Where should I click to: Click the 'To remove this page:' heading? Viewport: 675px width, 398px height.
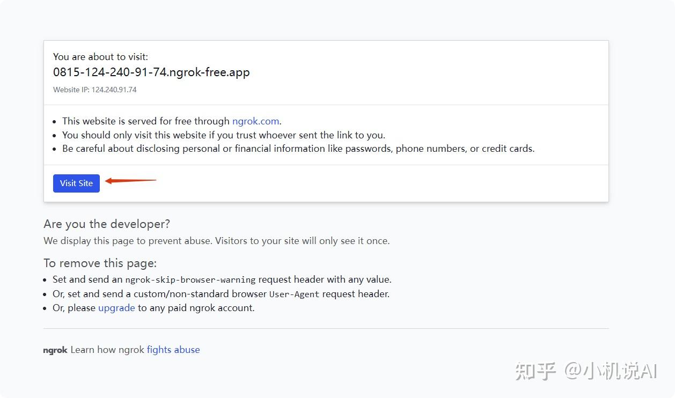pyautogui.click(x=100, y=263)
